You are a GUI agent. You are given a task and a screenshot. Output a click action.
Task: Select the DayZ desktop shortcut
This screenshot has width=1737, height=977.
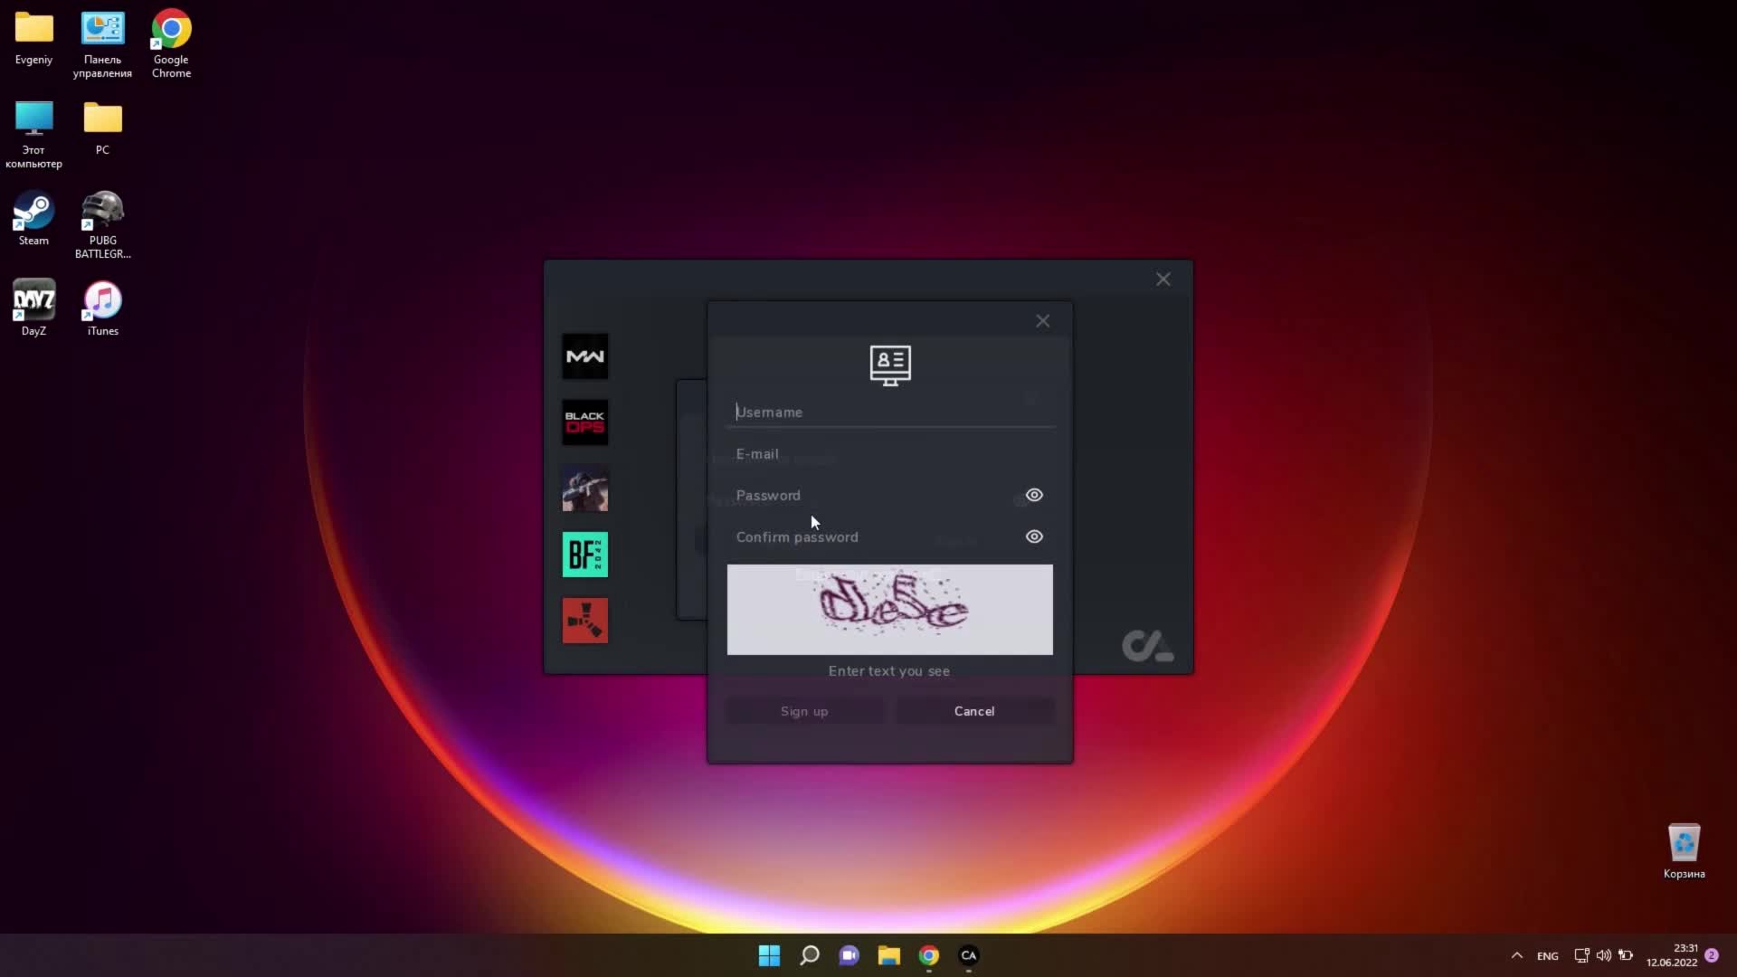point(33,309)
